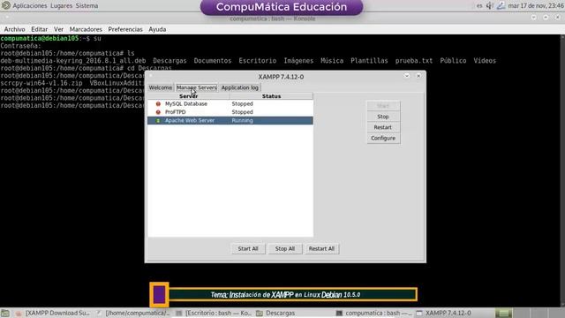
Task: Select the ProFTPD row
Action: tap(230, 112)
